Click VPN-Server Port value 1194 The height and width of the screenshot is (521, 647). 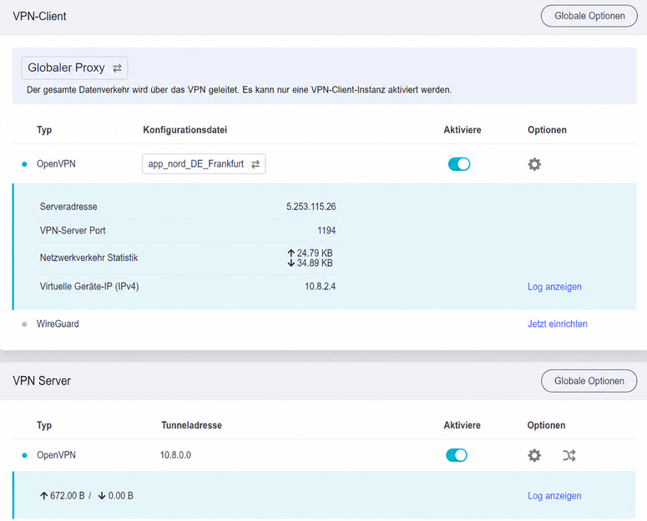pyautogui.click(x=326, y=231)
